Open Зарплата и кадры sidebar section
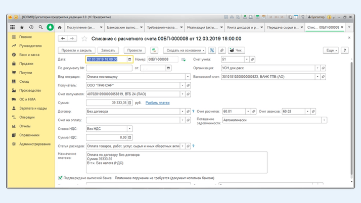361x203 pixels. click(x=33, y=108)
